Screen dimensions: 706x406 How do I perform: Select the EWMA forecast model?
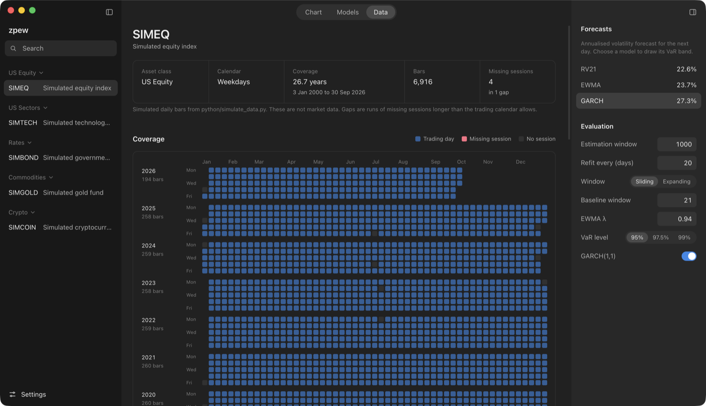pyautogui.click(x=638, y=85)
